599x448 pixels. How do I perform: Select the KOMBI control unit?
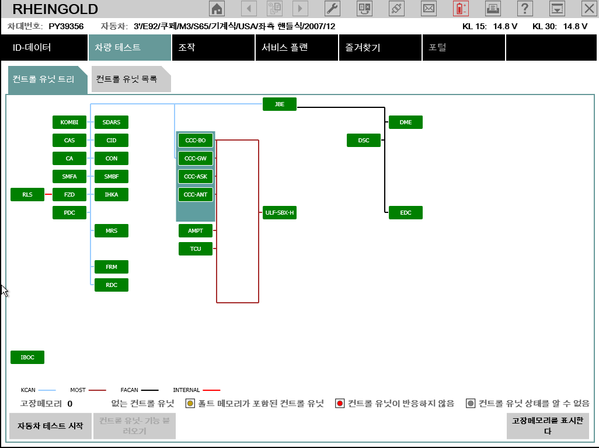pyautogui.click(x=69, y=122)
